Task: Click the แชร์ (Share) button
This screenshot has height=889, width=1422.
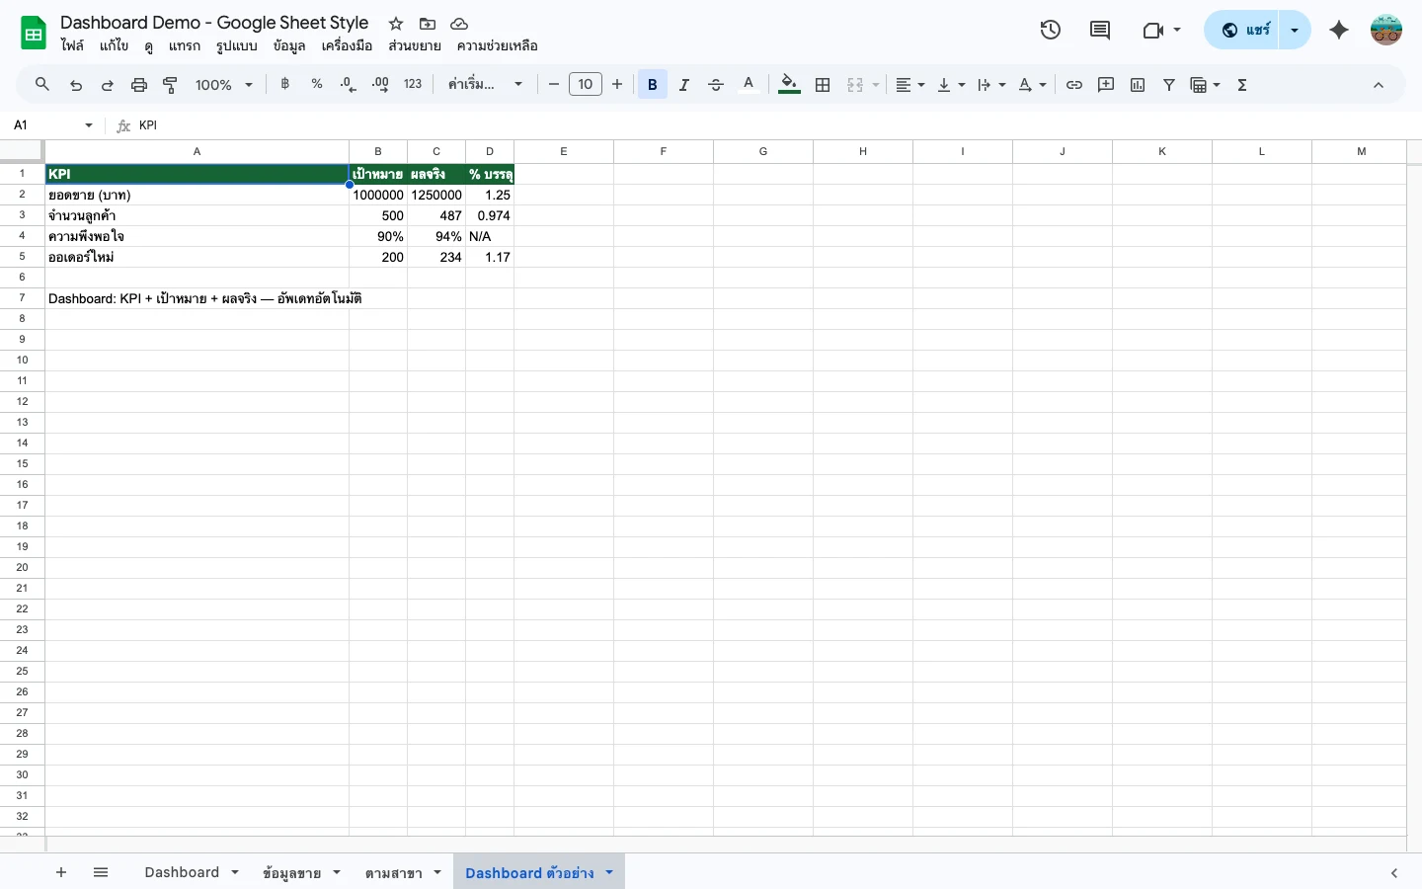Action: 1246,30
